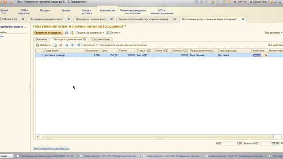This screenshot has width=283, height=159.
Task: Click the Провести и закрыть button
Action: tap(48, 33)
